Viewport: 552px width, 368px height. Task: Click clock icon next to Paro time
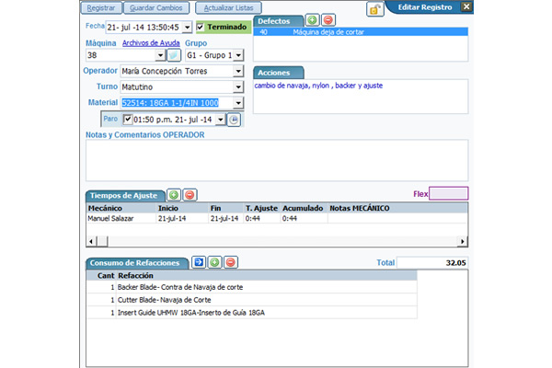coord(234,120)
